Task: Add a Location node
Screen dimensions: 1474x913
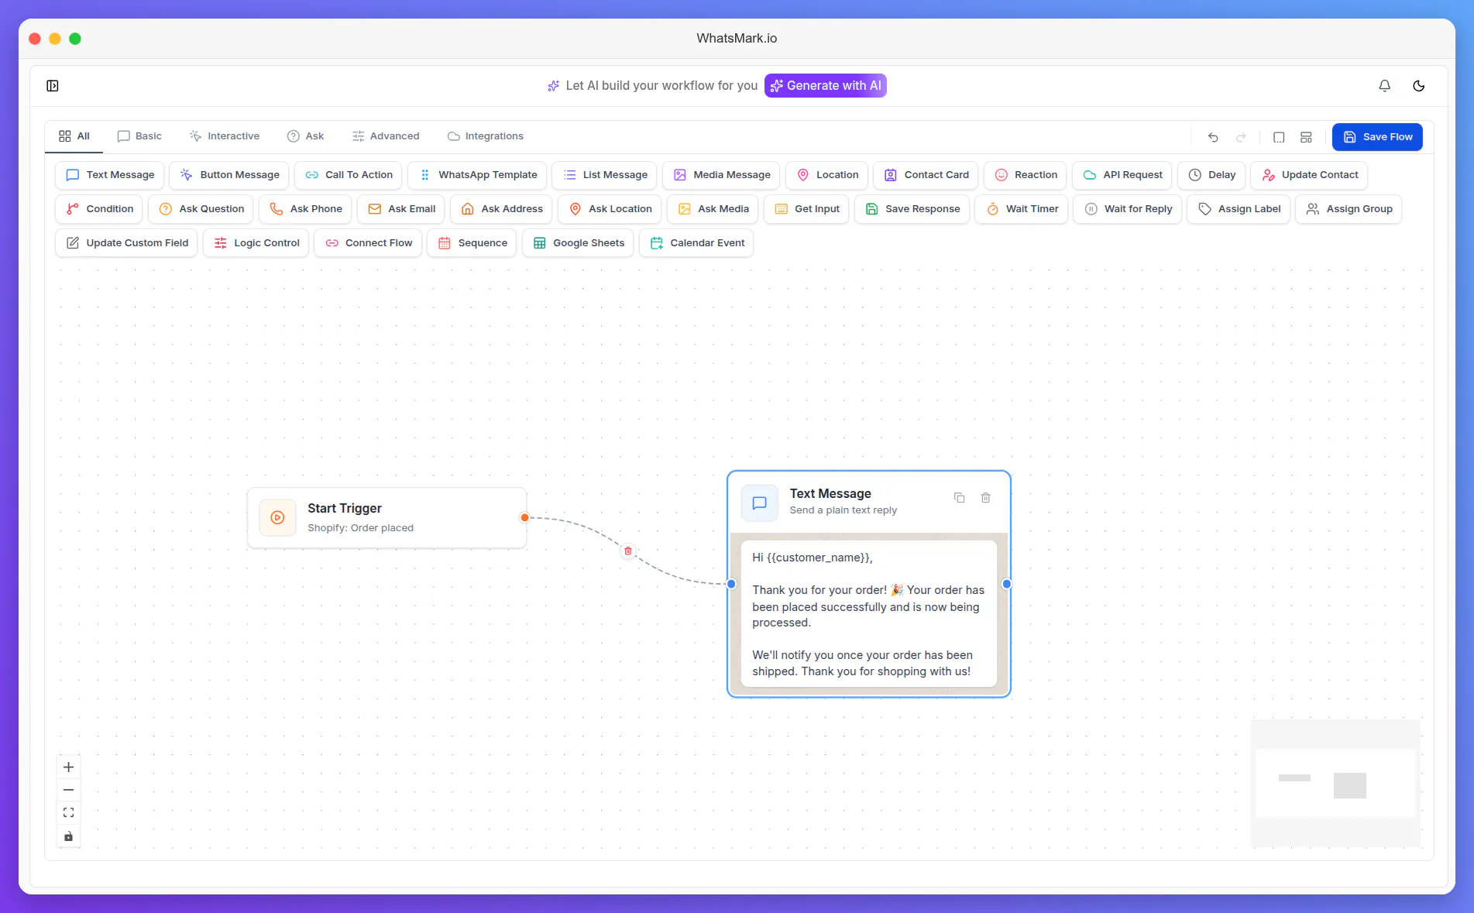Action: coord(827,175)
